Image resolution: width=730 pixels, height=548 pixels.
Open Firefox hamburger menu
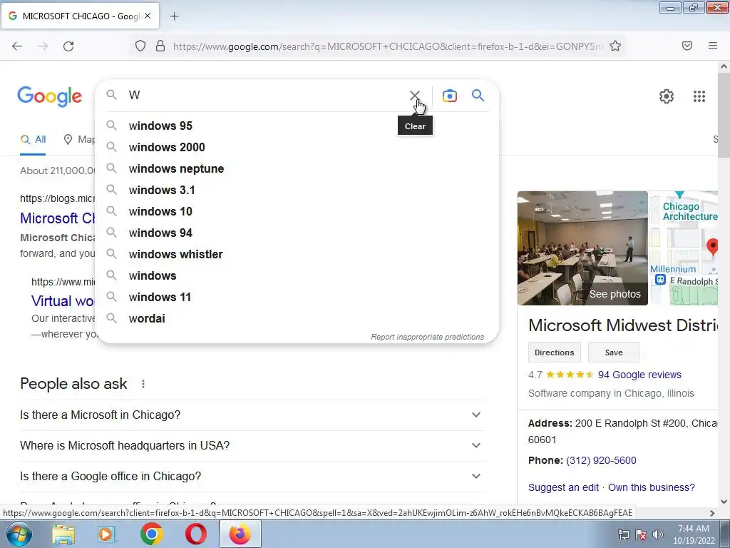pos(713,46)
